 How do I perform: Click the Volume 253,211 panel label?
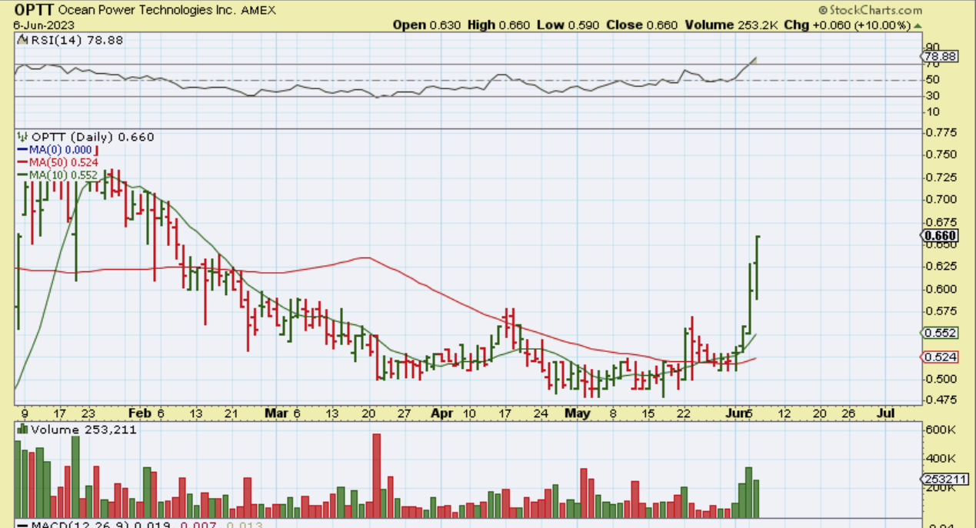point(83,430)
